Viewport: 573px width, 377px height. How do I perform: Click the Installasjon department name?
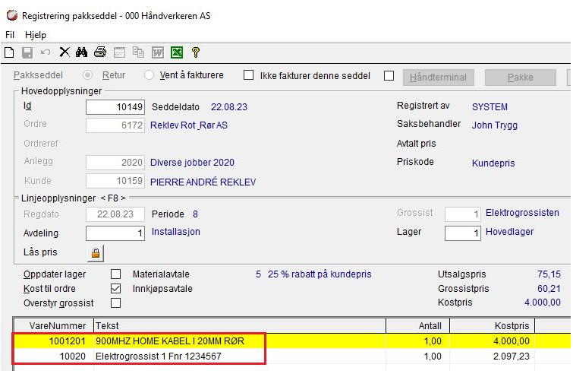pos(176,232)
